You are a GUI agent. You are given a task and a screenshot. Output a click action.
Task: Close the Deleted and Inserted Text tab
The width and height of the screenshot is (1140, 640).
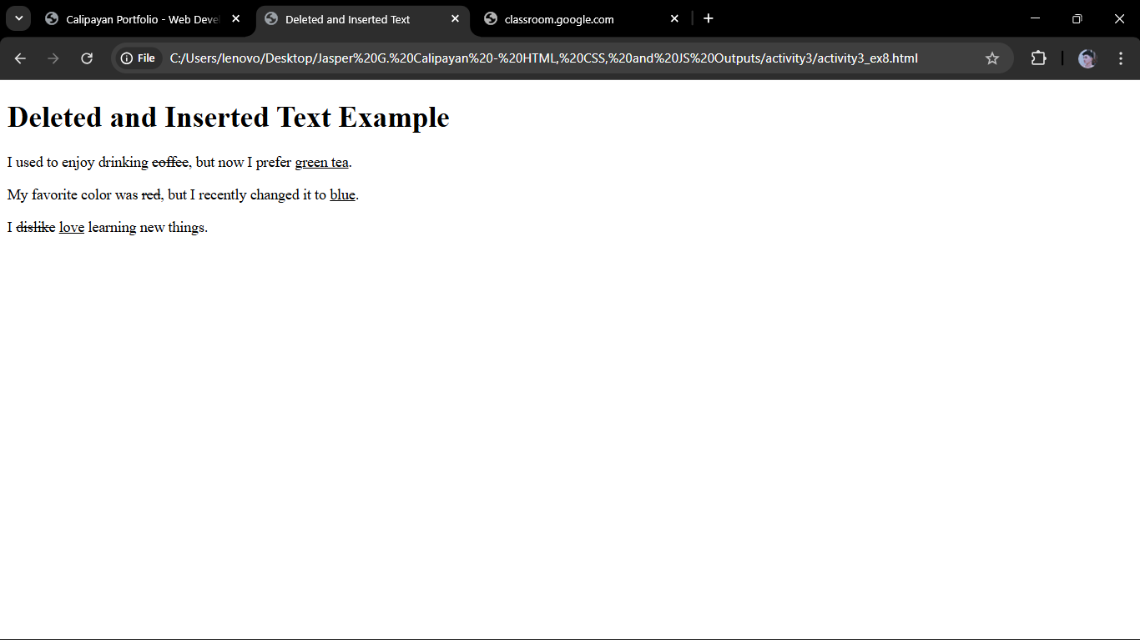(x=455, y=18)
